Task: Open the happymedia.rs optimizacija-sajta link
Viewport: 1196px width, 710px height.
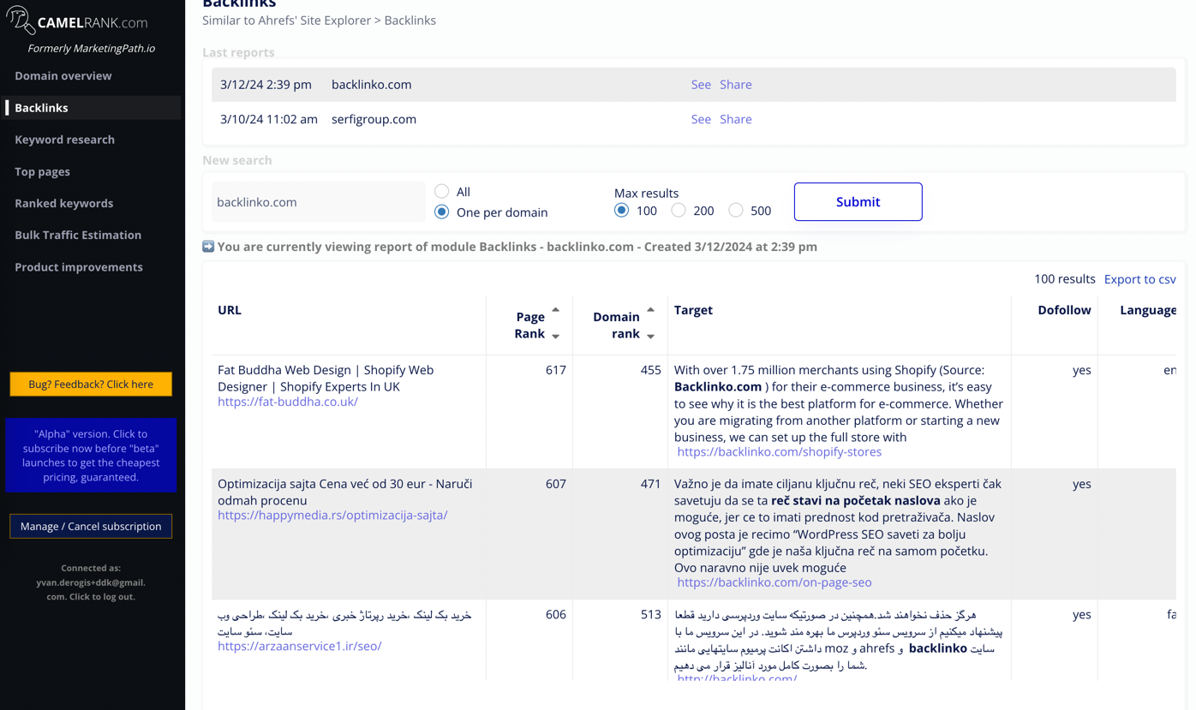Action: coord(332,516)
